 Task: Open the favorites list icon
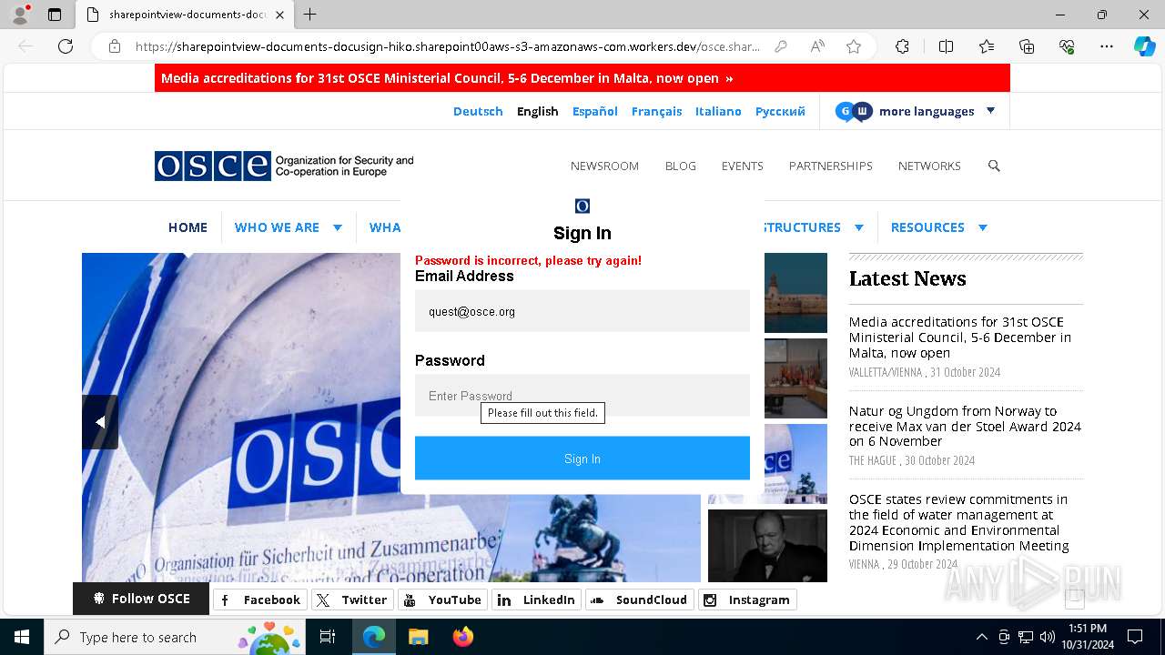point(987,46)
